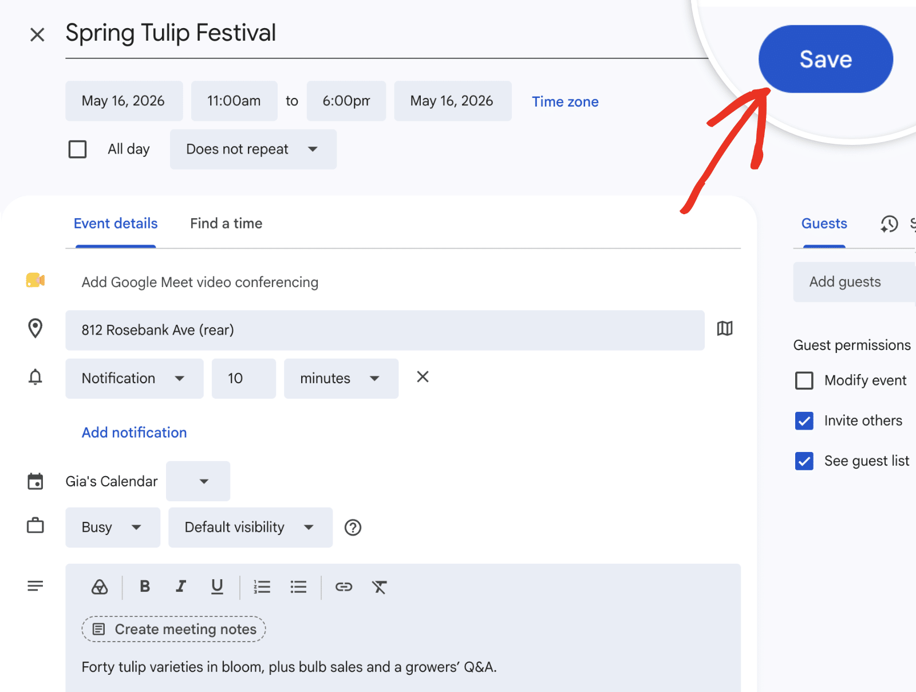Screen dimensions: 916x692
Task: Click the 812 Rosebank Ave location field
Action: coord(385,330)
